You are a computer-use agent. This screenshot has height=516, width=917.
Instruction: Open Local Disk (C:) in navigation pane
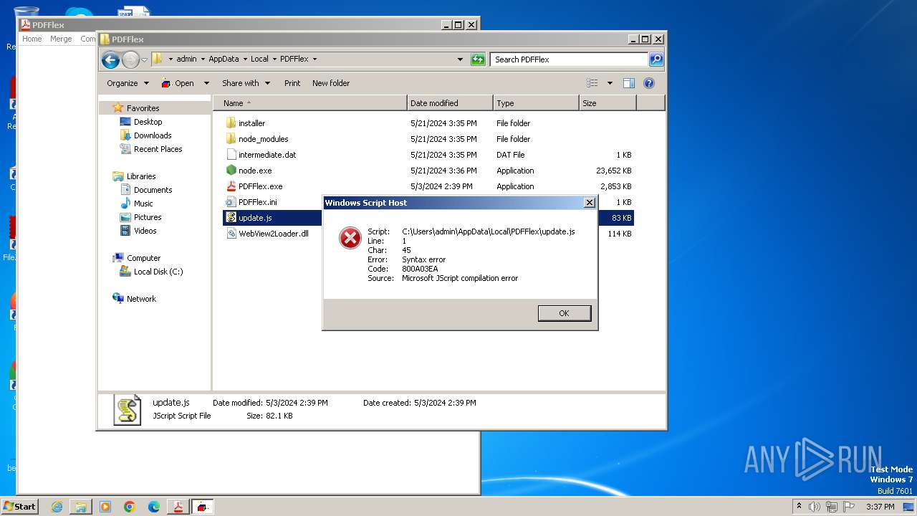click(x=158, y=272)
